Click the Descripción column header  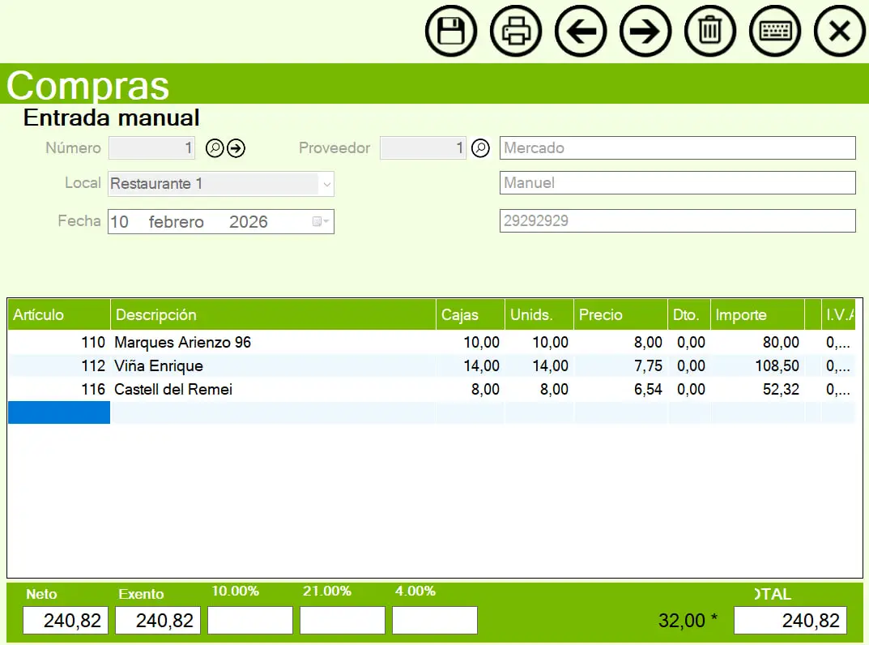point(273,315)
